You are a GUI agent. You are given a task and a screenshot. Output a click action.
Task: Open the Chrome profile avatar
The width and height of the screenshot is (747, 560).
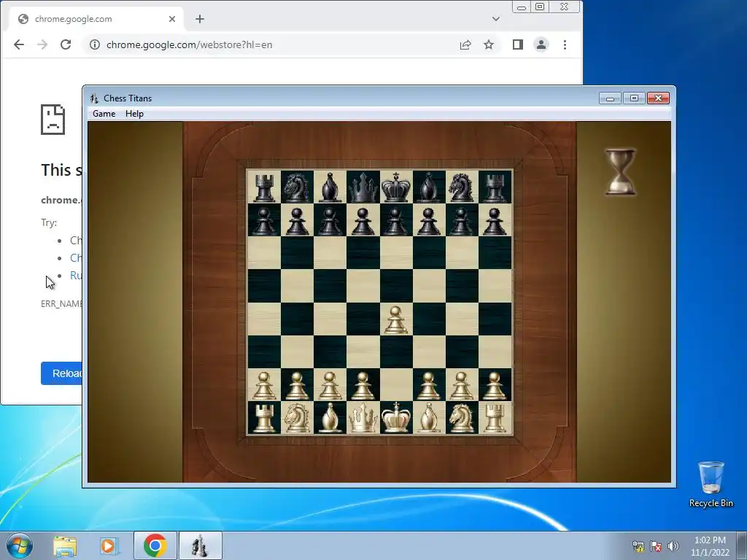[x=541, y=44]
